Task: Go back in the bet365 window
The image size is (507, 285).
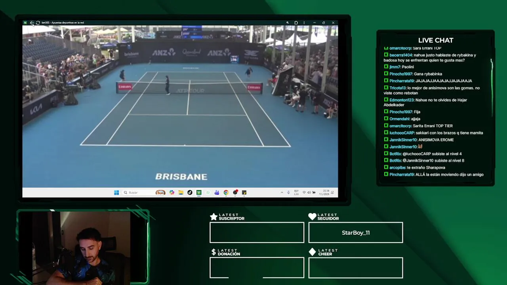Action: click(x=32, y=23)
